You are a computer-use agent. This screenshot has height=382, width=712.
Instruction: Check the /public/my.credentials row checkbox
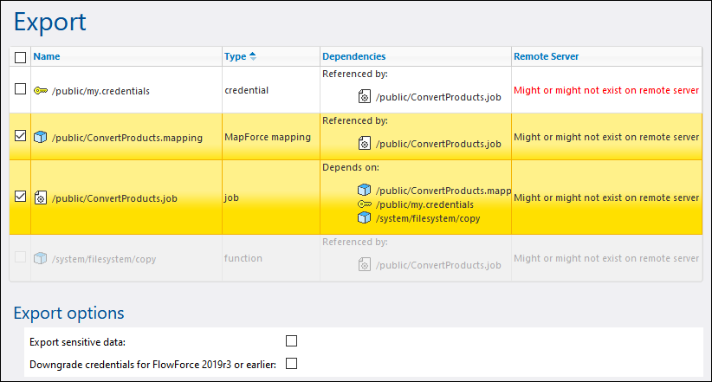click(x=21, y=89)
